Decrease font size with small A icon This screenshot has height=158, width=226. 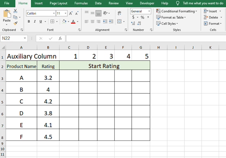pyautogui.click(x=77, y=13)
